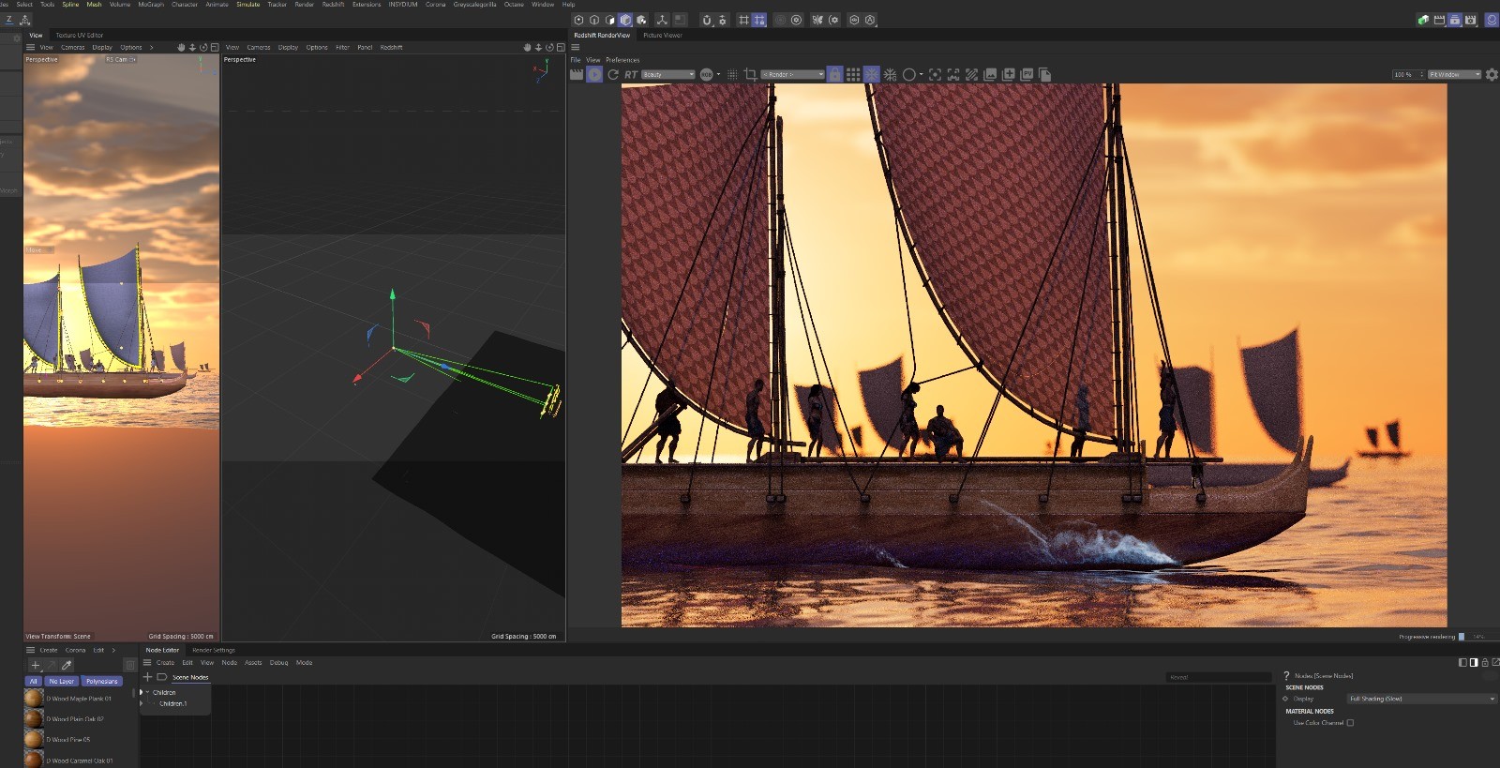Viewport: 1500px width, 768px height.
Task: Open the Render Settings tab
Action: click(214, 650)
